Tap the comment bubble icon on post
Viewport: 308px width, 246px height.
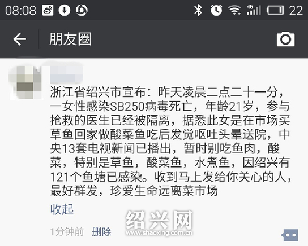[x=290, y=235]
